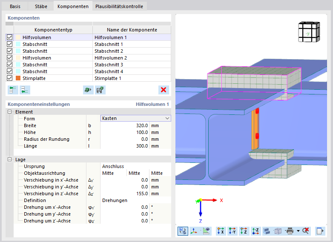Uncheck the Stabschnitt 2 checkbox
This screenshot has width=333, height=242.
(9, 51)
